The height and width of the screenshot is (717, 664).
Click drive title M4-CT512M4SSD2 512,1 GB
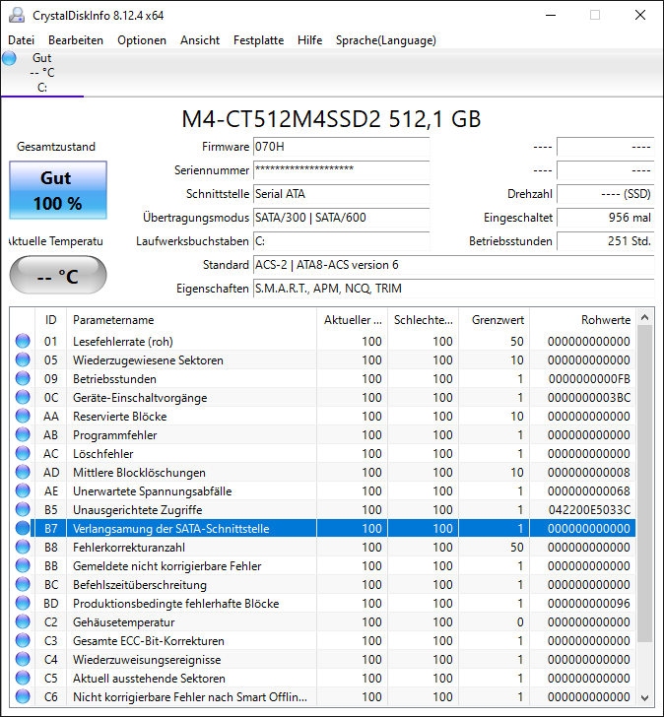coord(331,119)
